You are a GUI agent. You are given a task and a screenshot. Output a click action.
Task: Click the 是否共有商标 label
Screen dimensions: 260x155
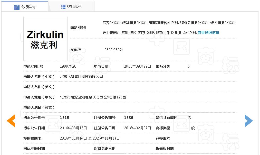click(167, 118)
